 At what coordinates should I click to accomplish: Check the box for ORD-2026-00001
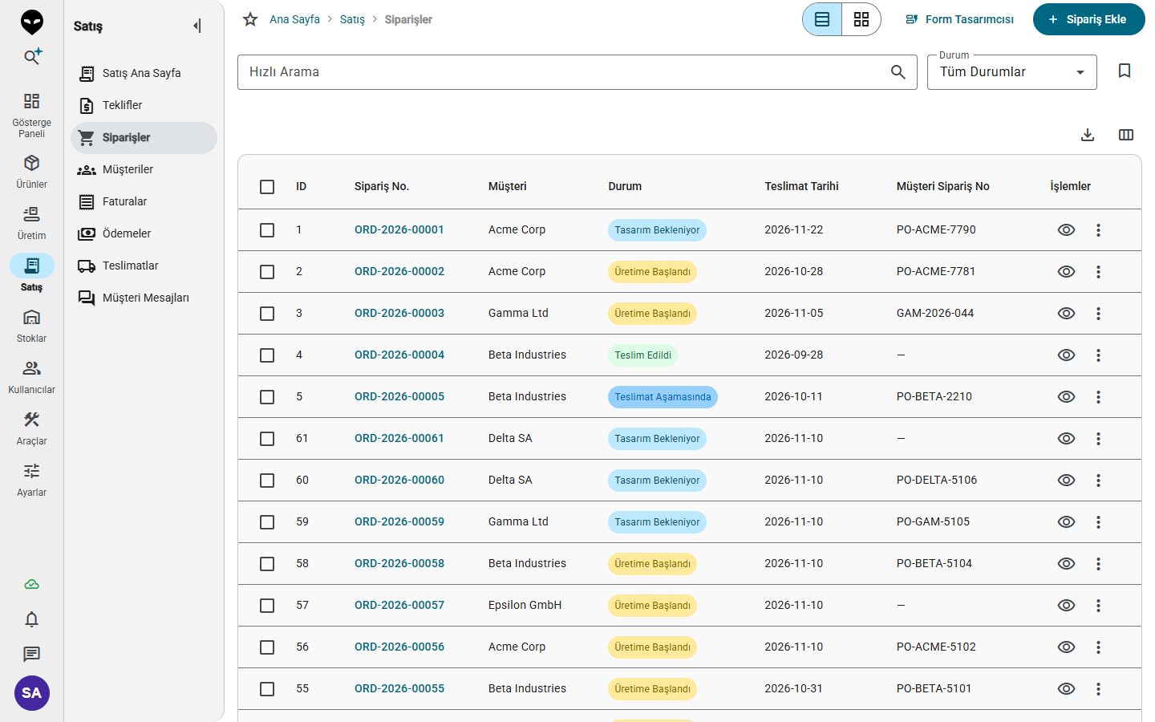pyautogui.click(x=267, y=230)
